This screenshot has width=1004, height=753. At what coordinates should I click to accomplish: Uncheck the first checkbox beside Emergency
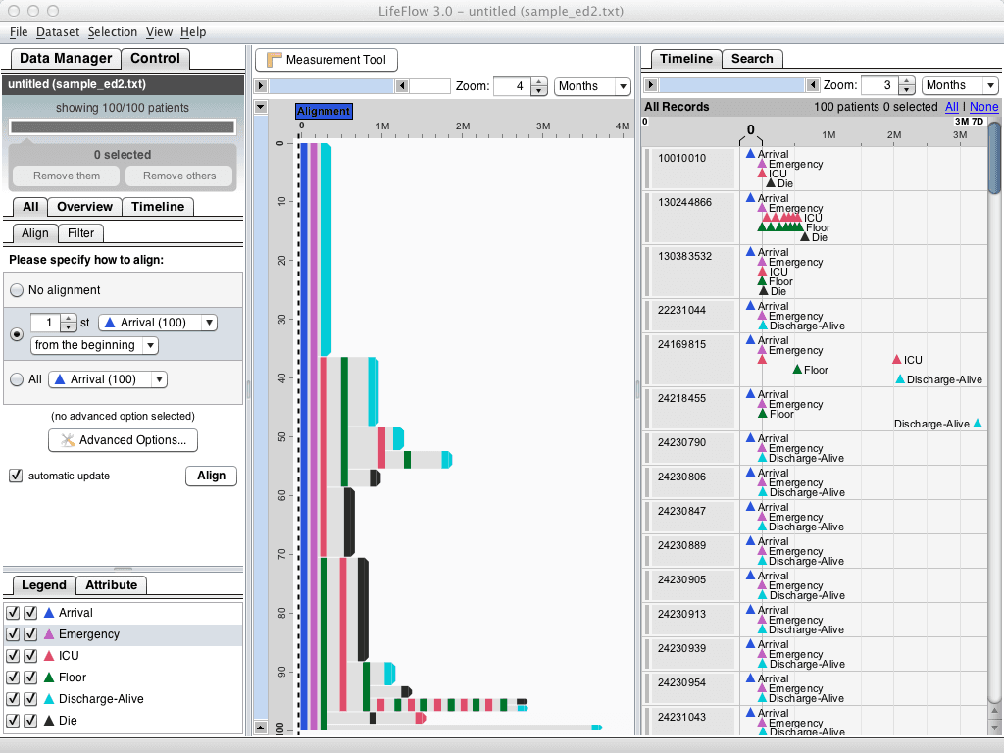(x=13, y=634)
